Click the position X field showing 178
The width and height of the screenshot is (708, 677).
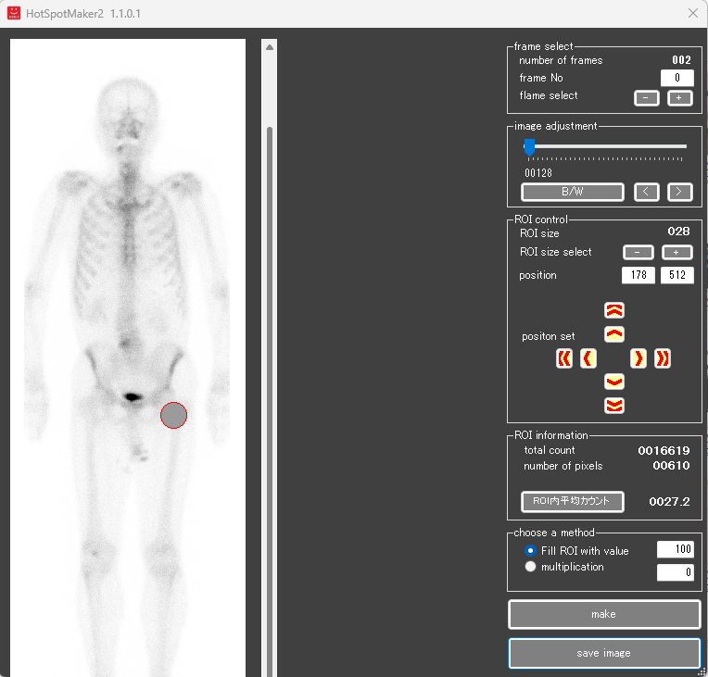click(x=638, y=275)
